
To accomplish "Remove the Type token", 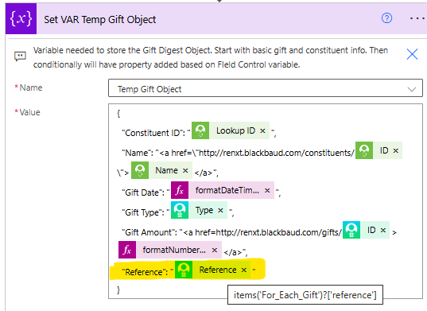I will point(220,211).
